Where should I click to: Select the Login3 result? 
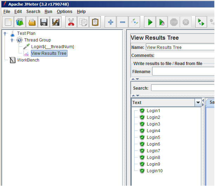point(153,124)
